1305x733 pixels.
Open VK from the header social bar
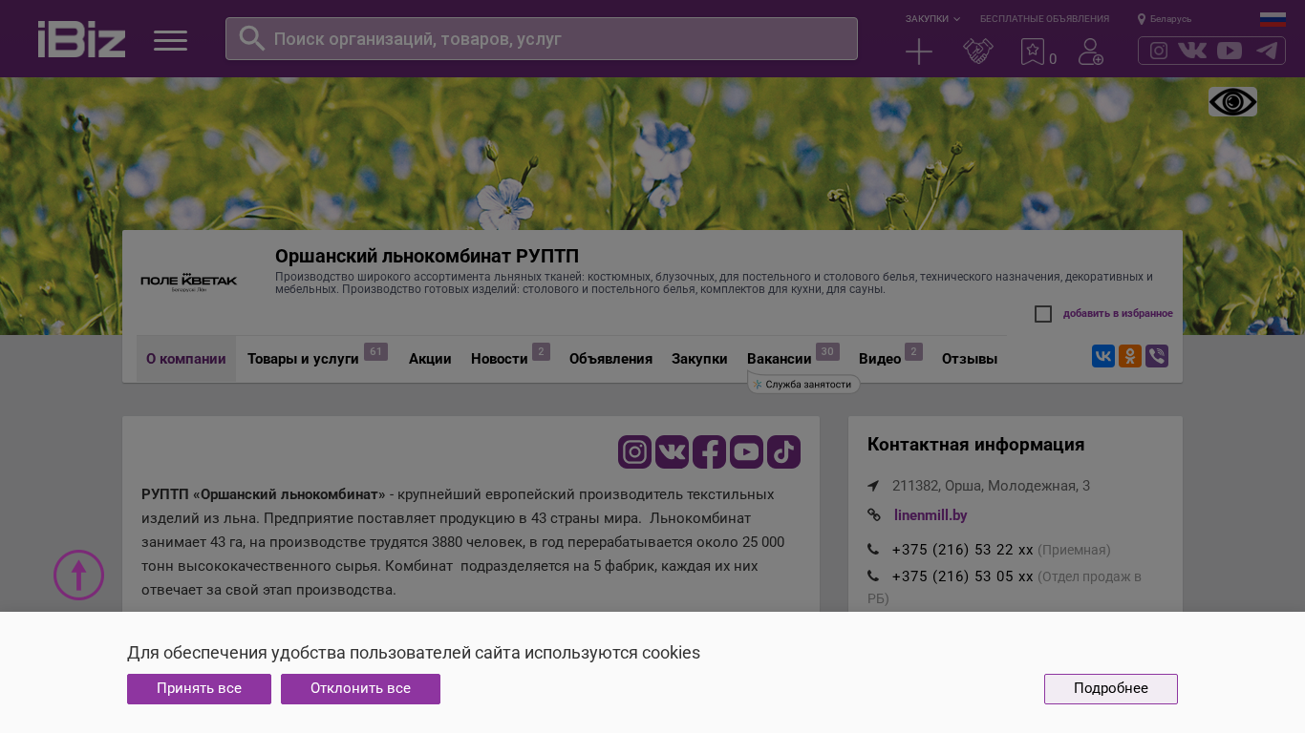tap(1192, 51)
